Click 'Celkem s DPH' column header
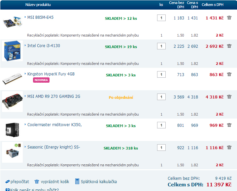Image resolution: width=237 pixels, height=191 pixels. tap(212, 5)
